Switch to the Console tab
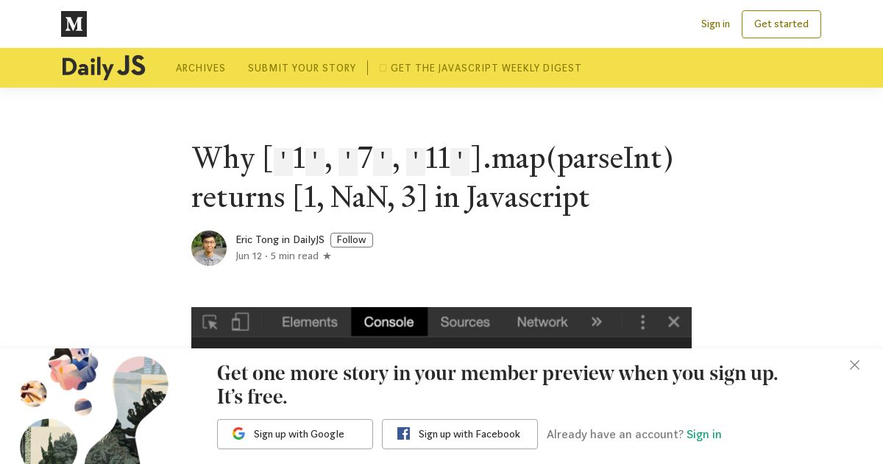The height and width of the screenshot is (464, 883). [389, 322]
